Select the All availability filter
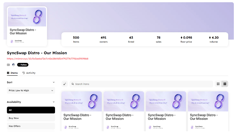Viewport: 238px width, 136px height. click(x=31, y=110)
